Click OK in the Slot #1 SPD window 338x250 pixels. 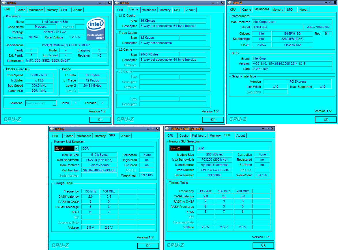(x=148, y=246)
